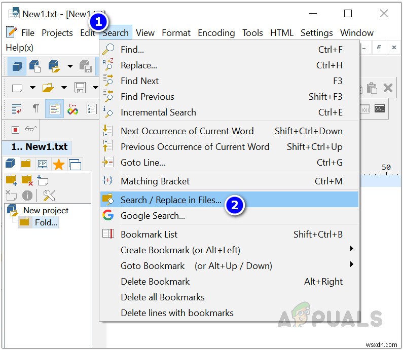Select Delete lines with bookmarks
403x350 pixels.
tap(229, 313)
